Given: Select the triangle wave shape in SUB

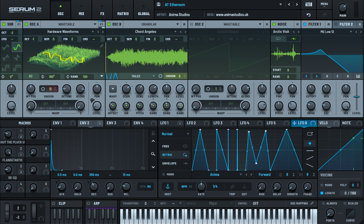Looking at the screenshot, I should coord(6,57).
